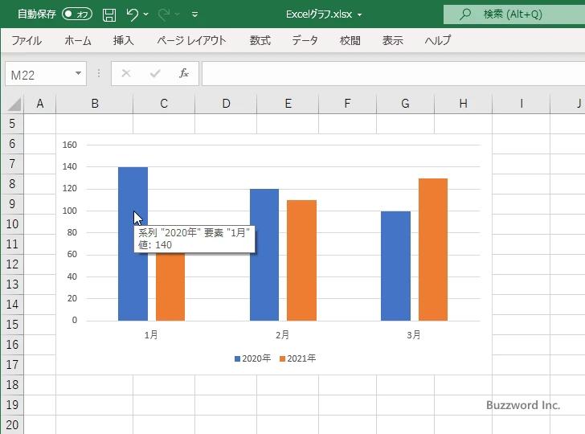Switch to the 校閲 tab

[350, 40]
